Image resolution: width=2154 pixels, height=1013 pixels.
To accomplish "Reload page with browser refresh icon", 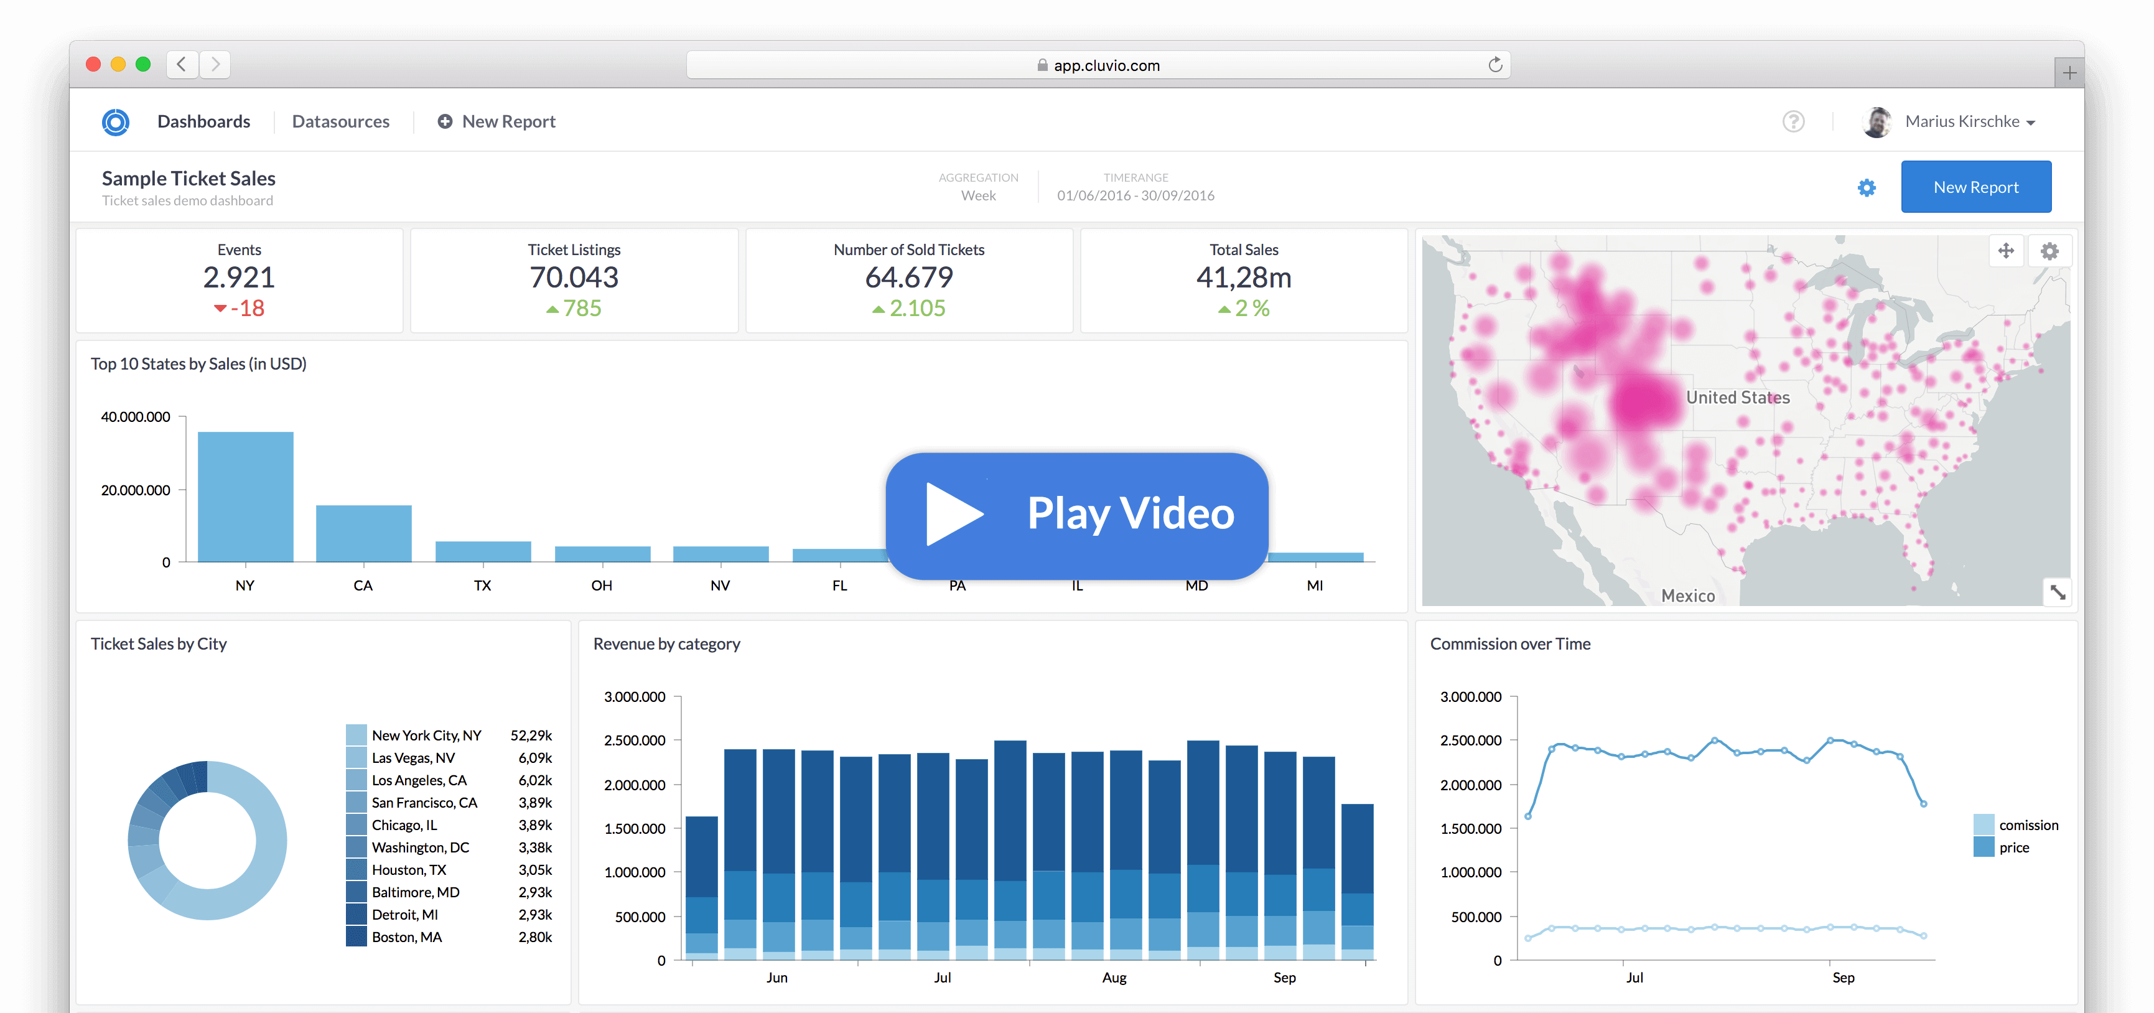I will tap(1495, 65).
